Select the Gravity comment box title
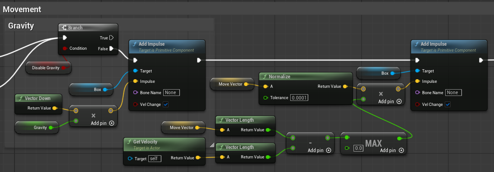 (21, 25)
